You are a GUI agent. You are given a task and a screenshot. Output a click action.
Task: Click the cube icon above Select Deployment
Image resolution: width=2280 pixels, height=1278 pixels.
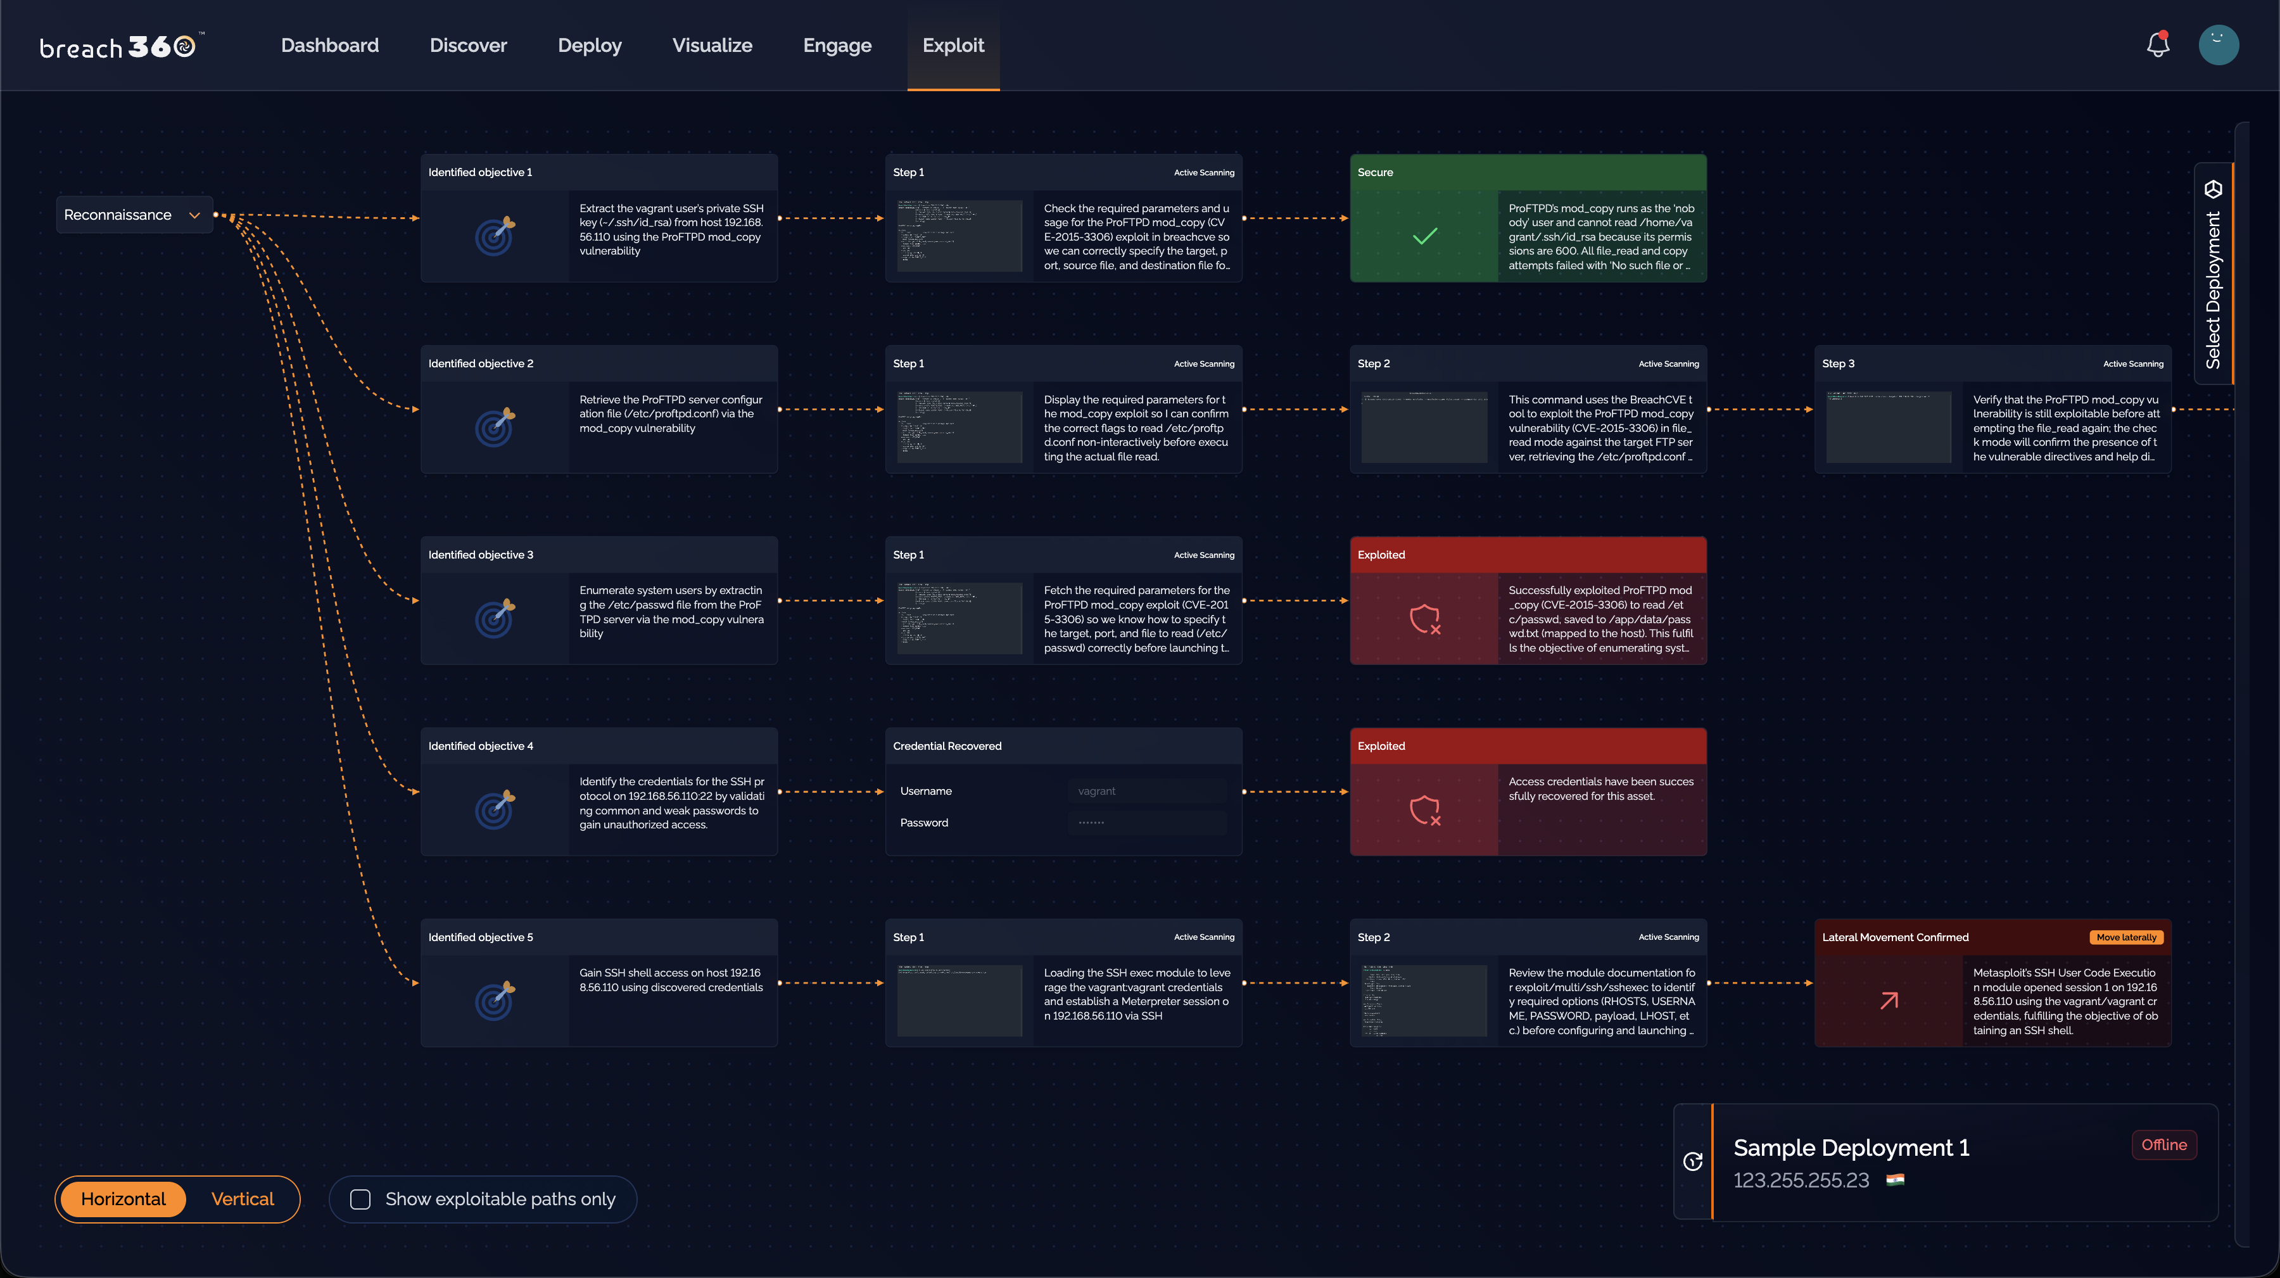(x=2213, y=189)
